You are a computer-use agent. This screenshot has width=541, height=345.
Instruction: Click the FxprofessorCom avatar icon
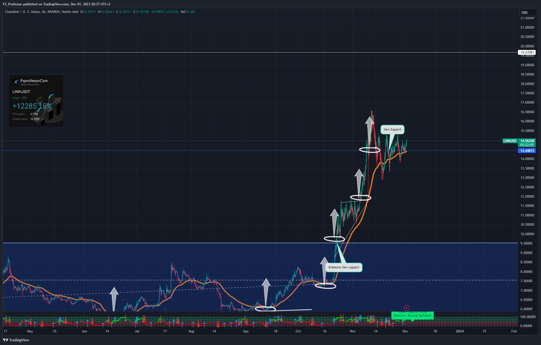pyautogui.click(x=15, y=82)
